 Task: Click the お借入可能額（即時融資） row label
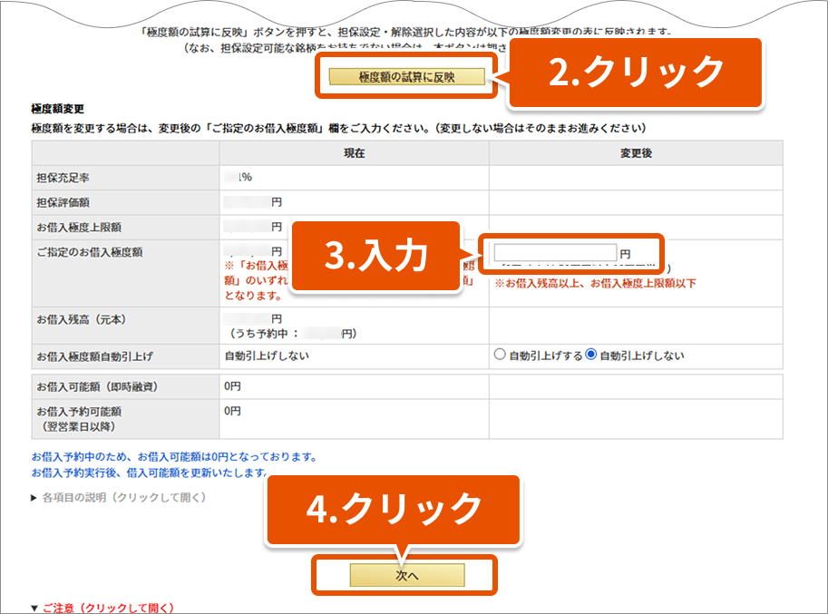tap(97, 387)
